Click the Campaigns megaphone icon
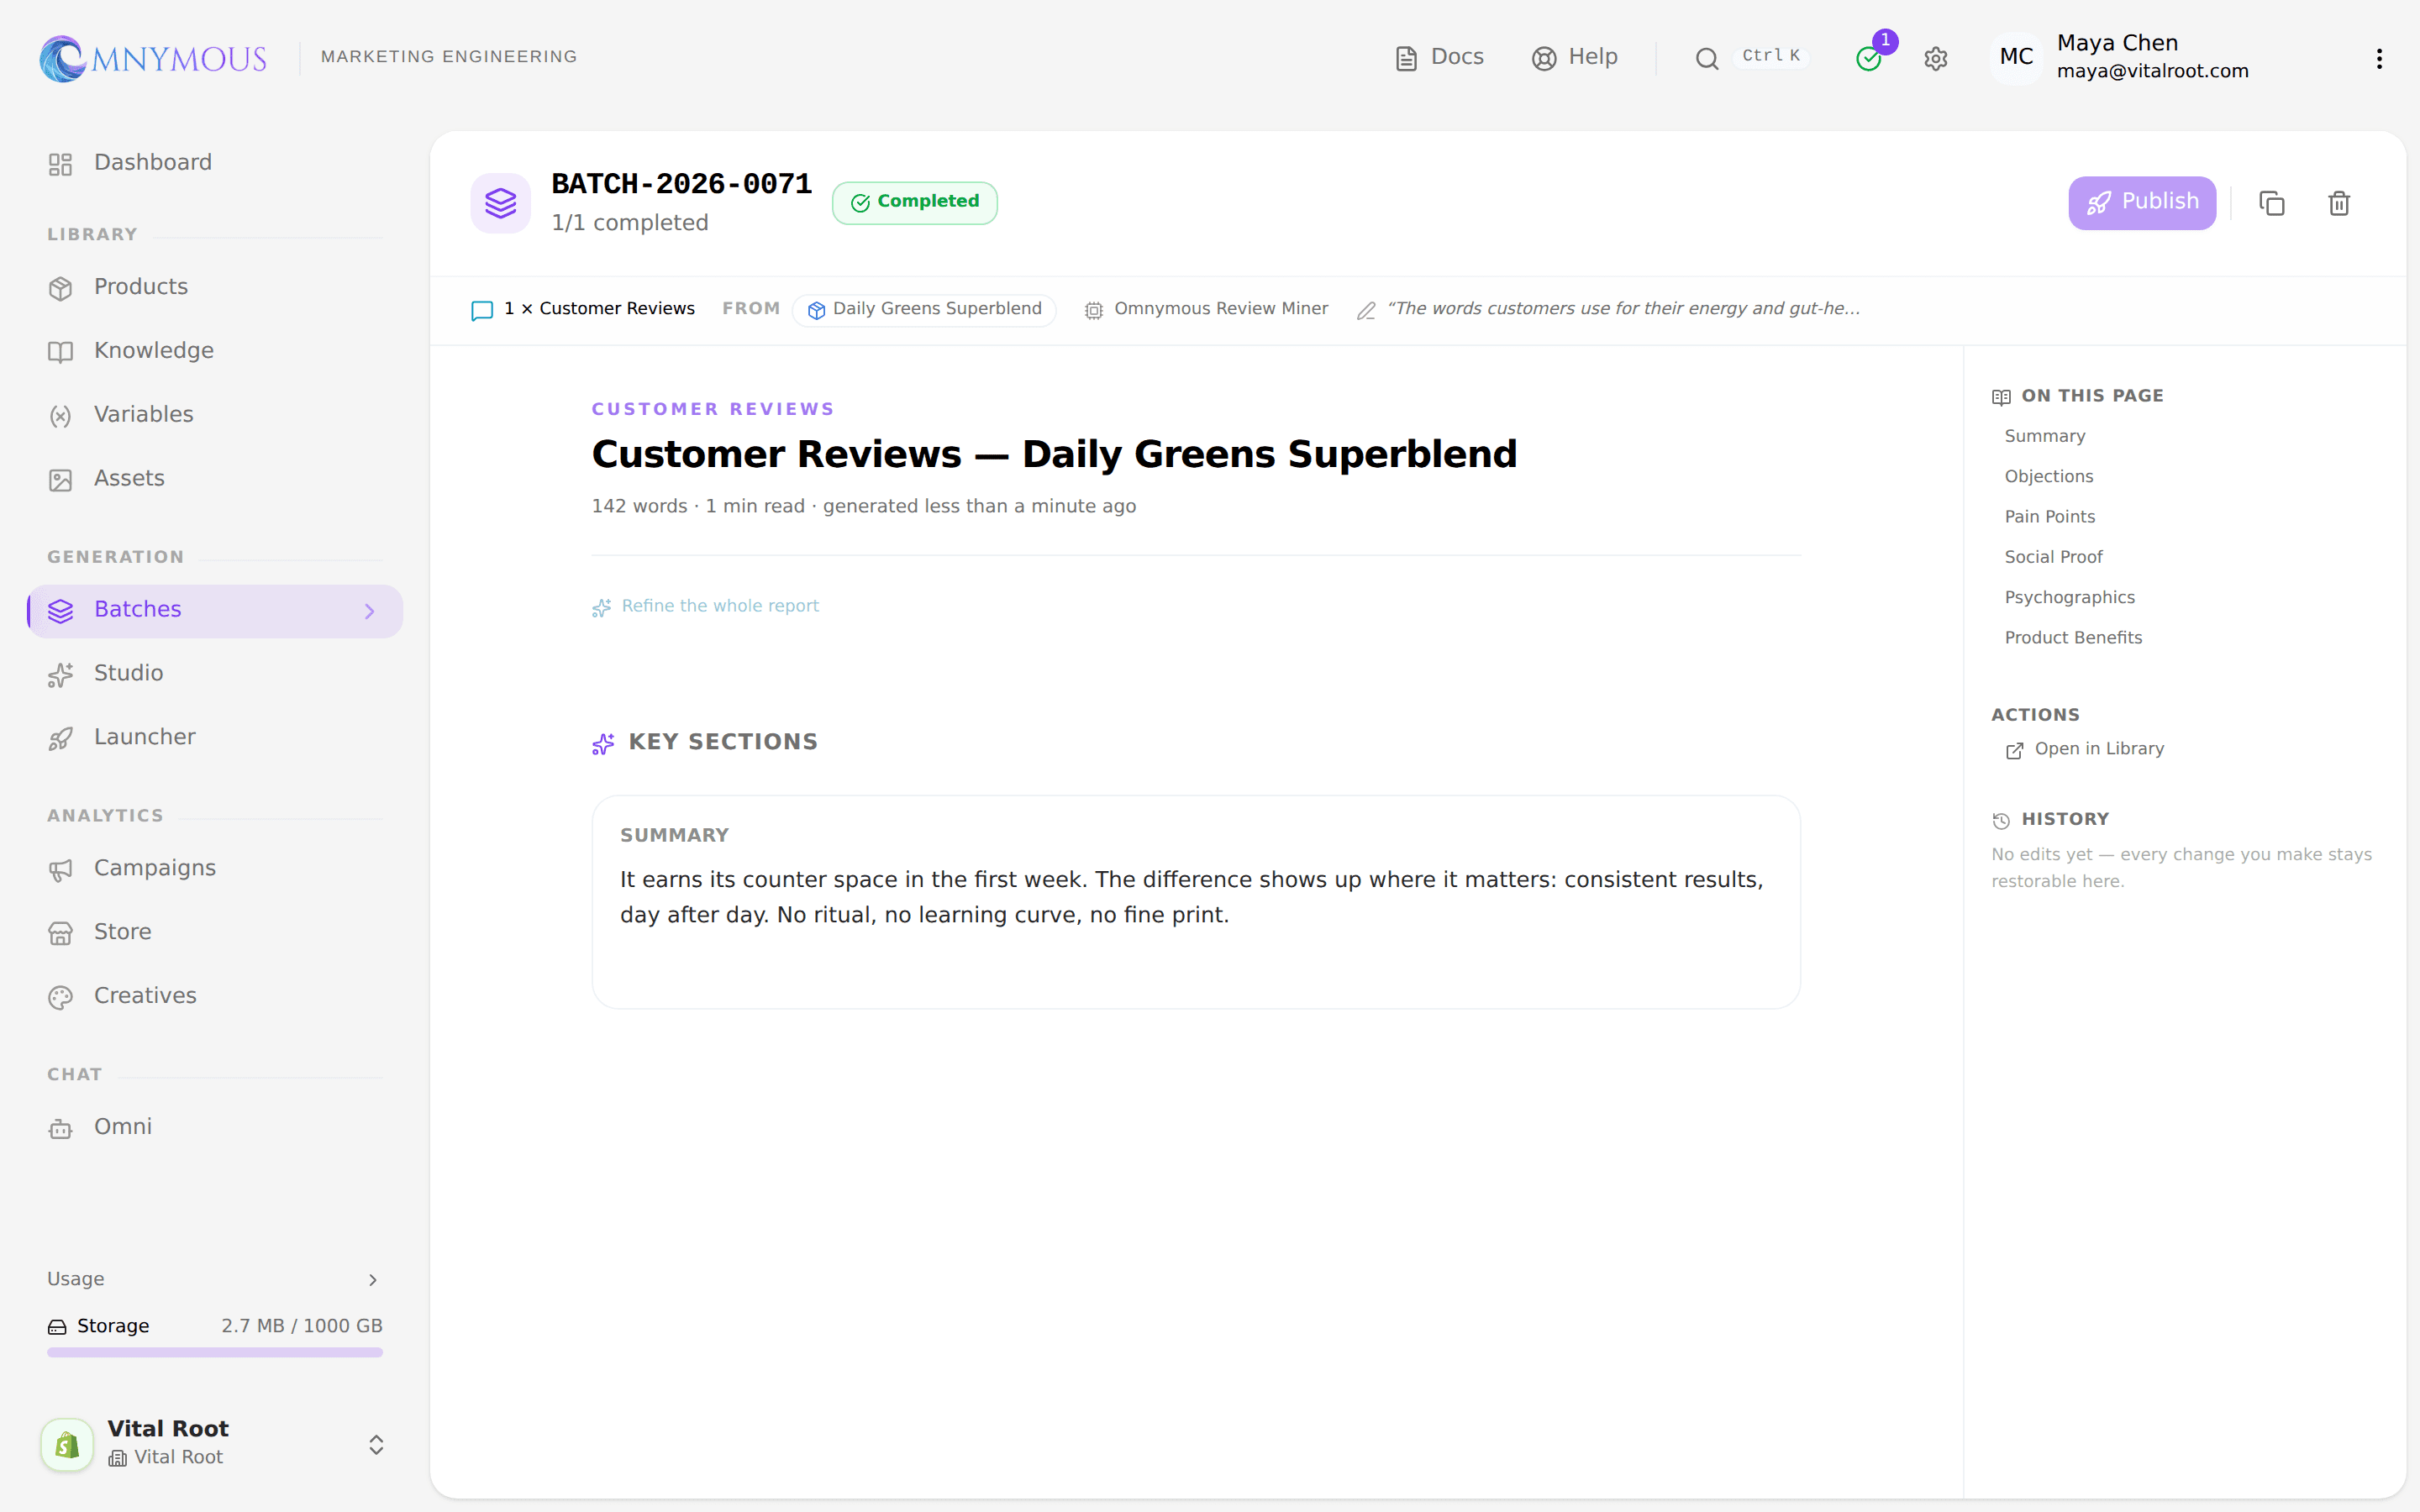 [61, 870]
